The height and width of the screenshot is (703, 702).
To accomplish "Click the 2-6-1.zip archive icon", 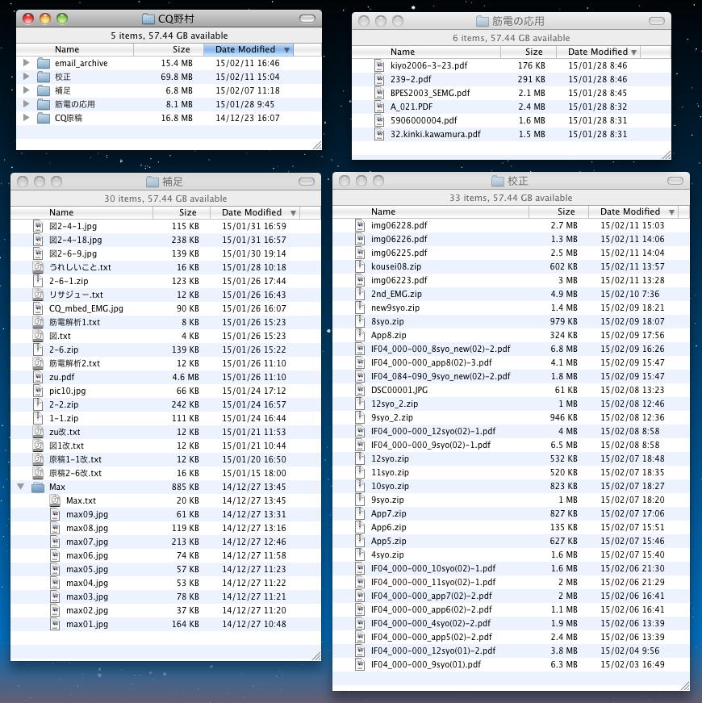I will tap(38, 281).
